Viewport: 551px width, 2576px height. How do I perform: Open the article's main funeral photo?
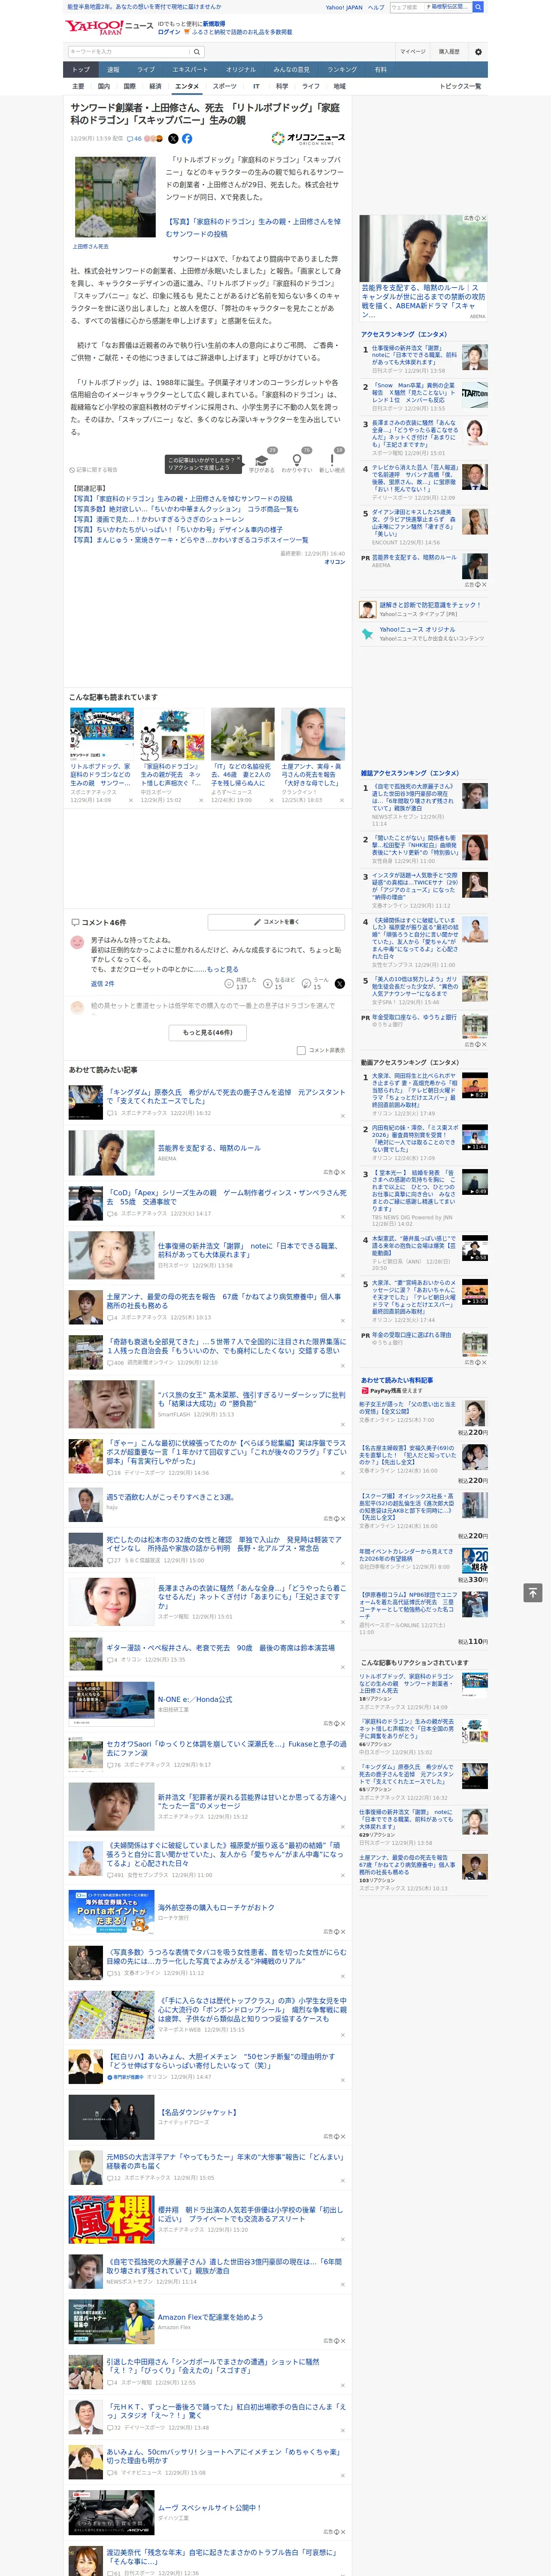point(115,197)
